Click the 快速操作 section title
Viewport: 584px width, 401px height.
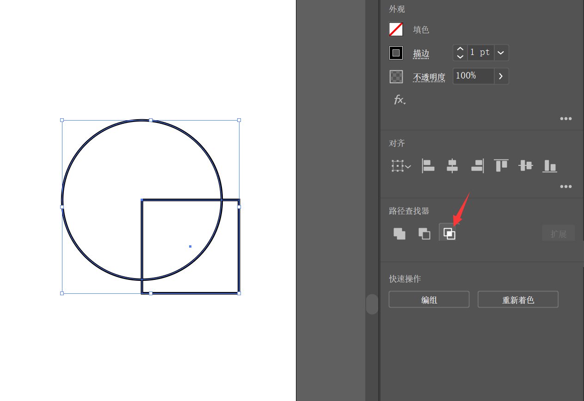405,279
